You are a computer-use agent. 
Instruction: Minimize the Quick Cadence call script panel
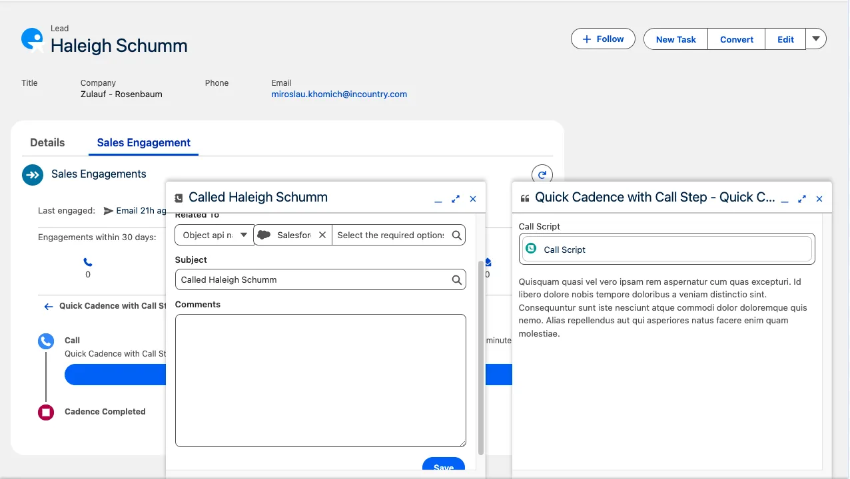(x=785, y=199)
